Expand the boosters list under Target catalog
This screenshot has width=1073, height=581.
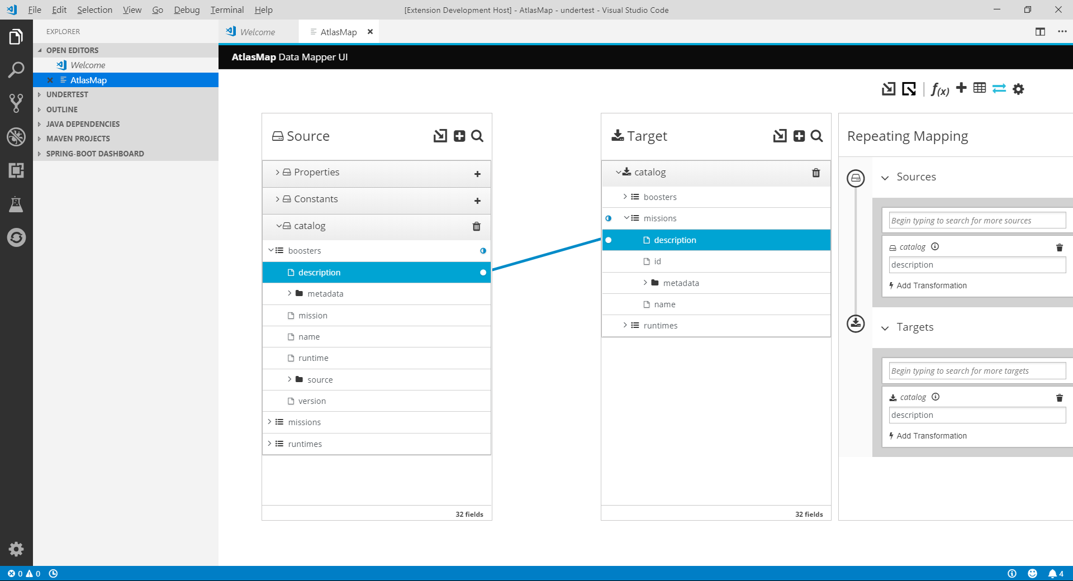(x=624, y=197)
